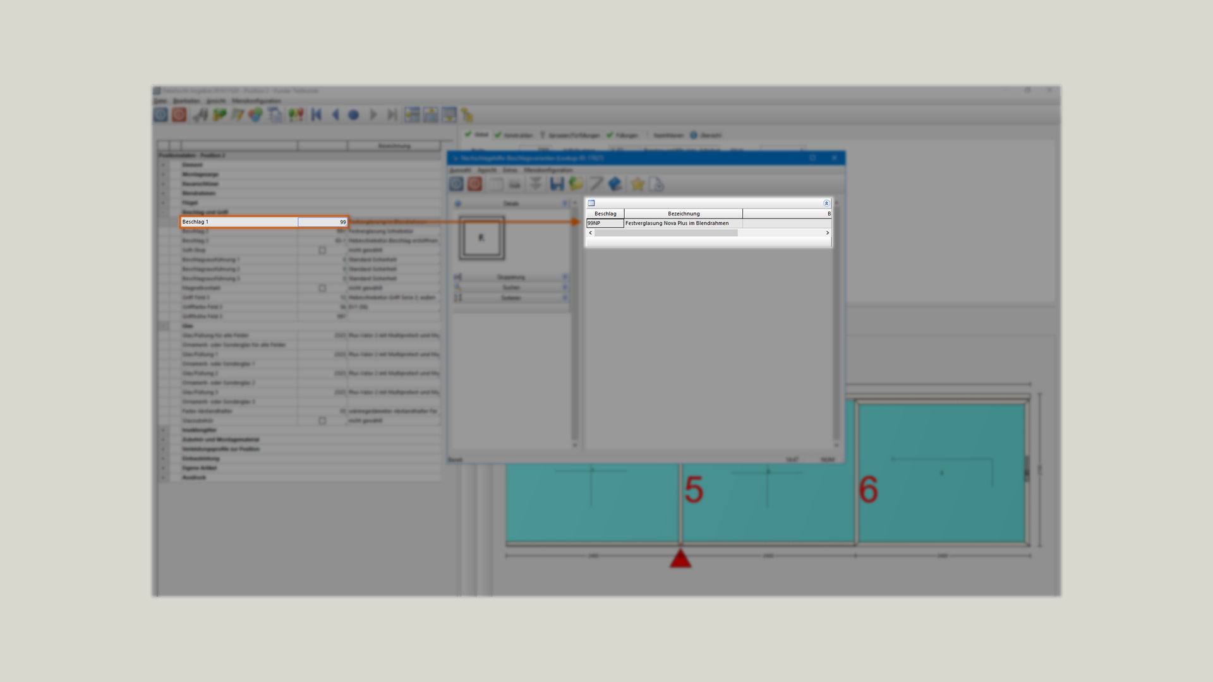Open the Bearbeiten menu in main window

186,101
